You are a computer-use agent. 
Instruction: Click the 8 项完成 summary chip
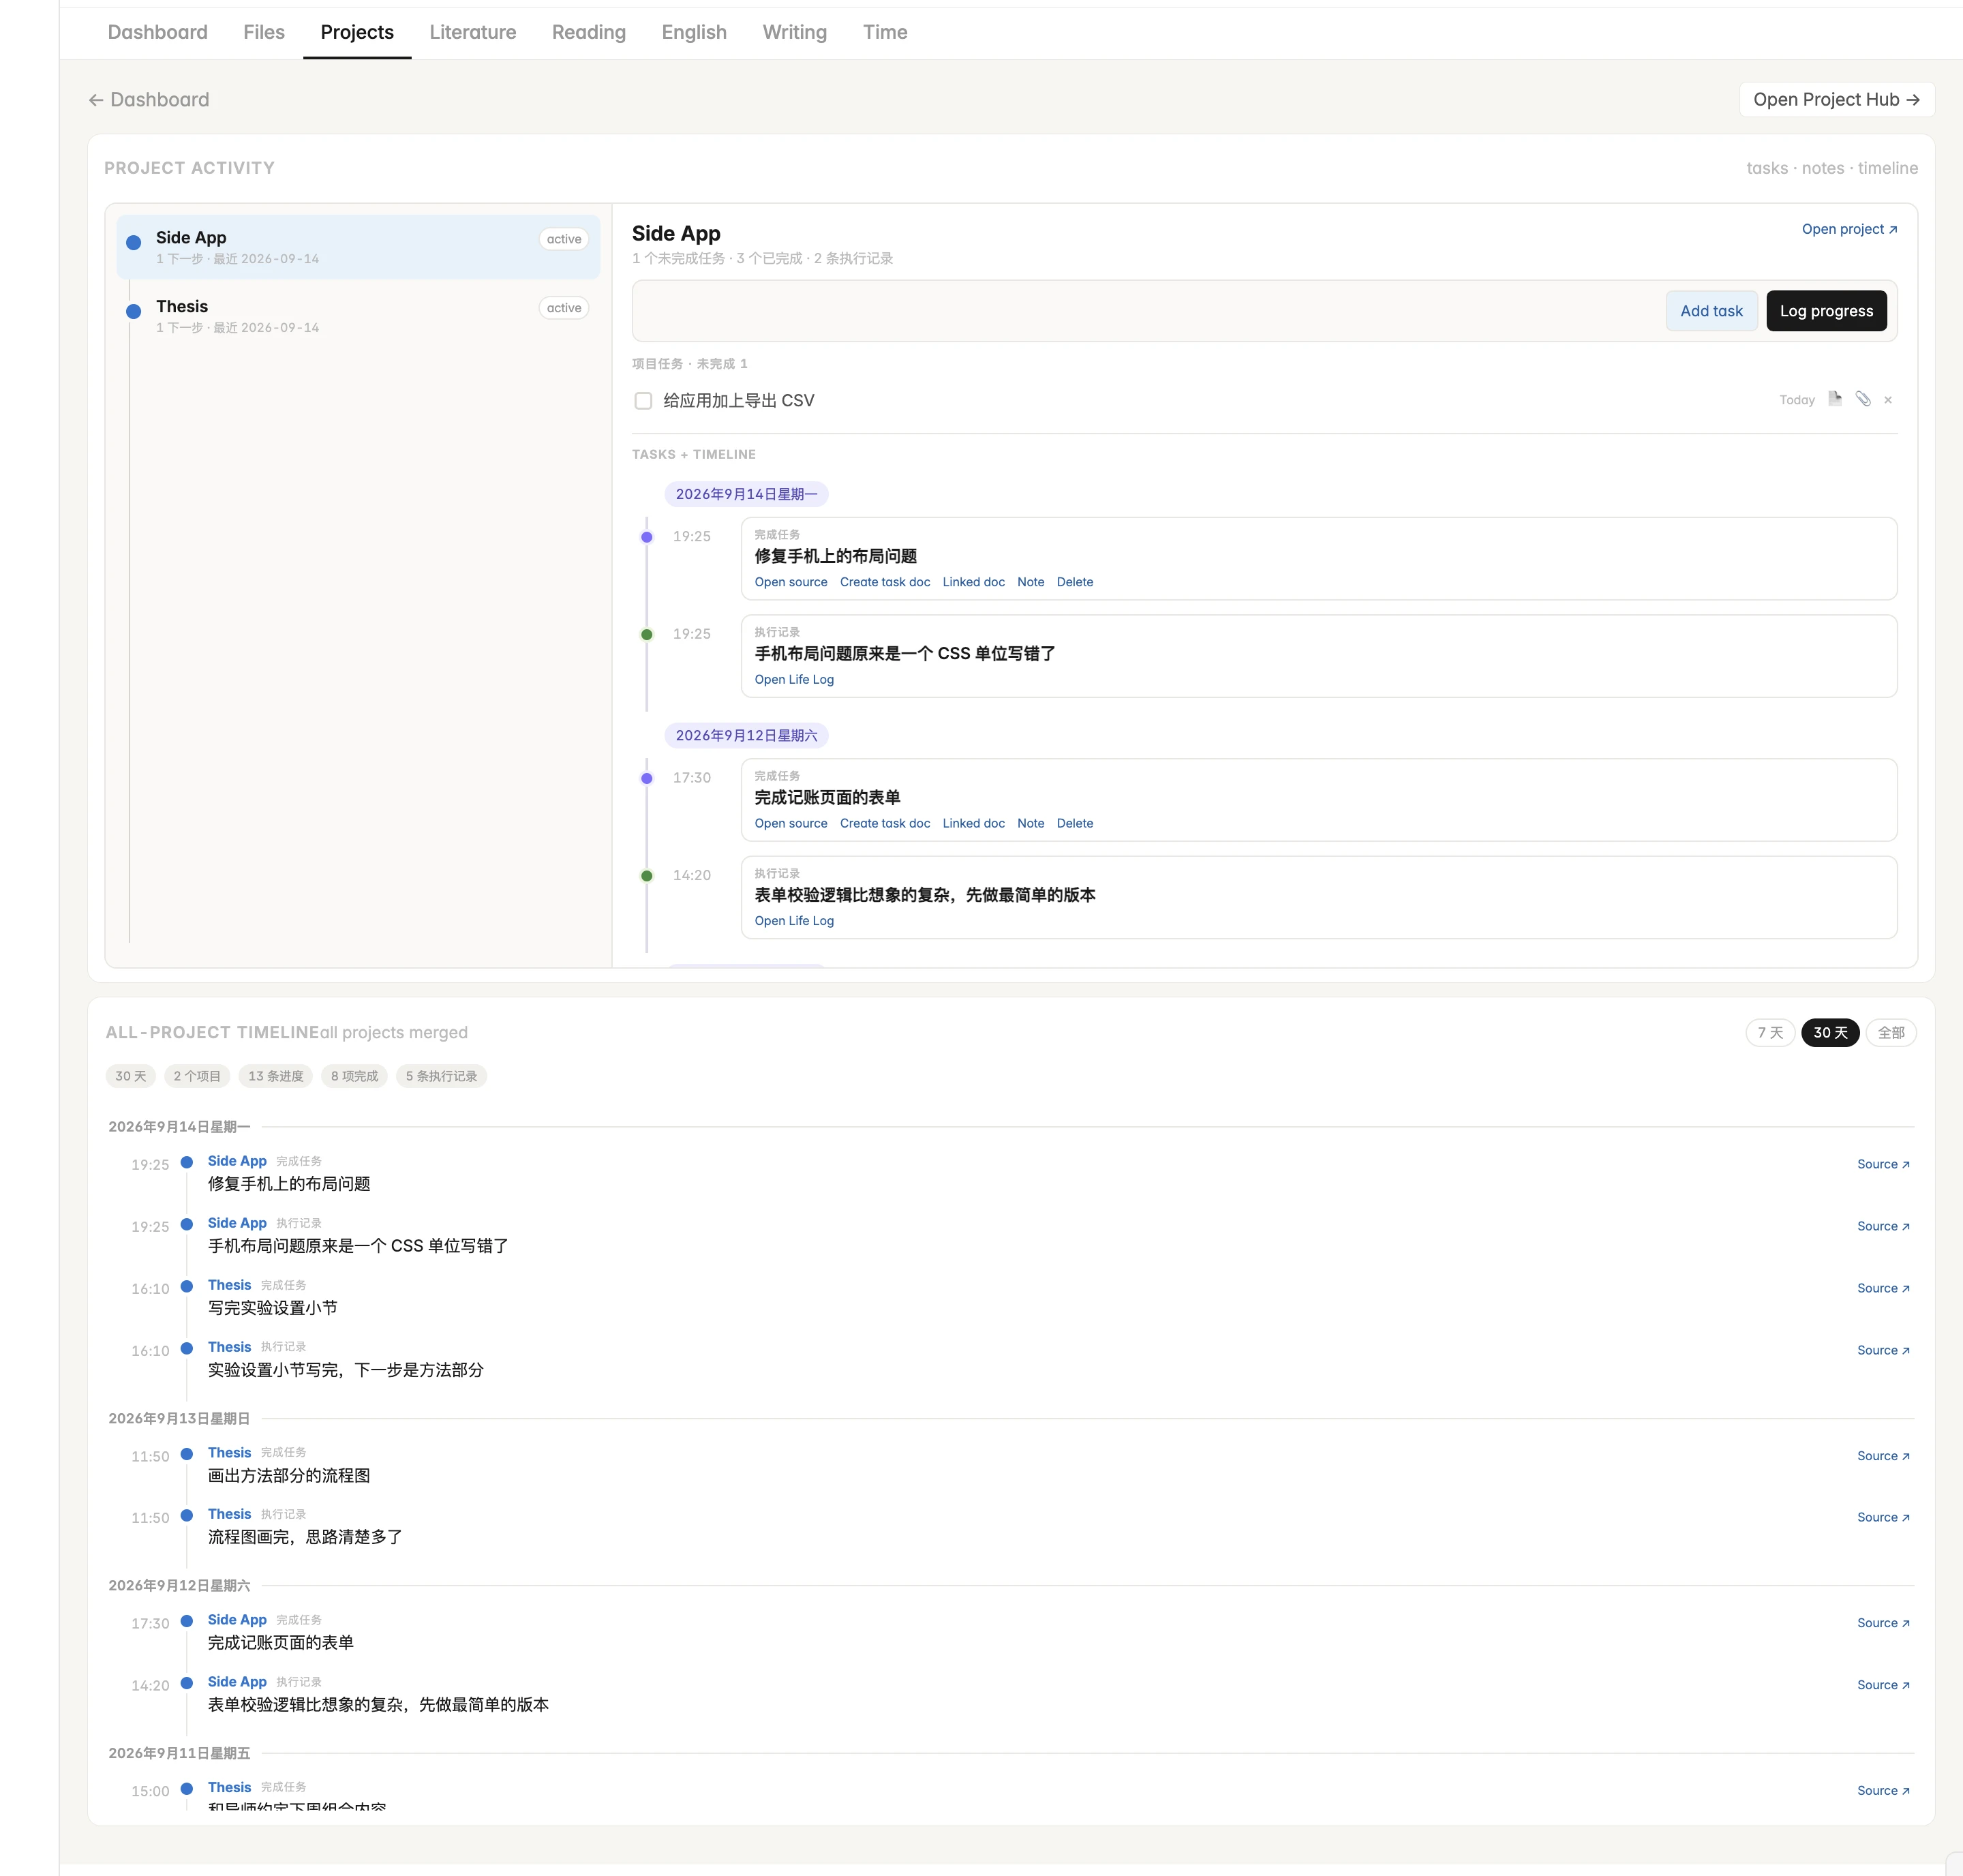(x=354, y=1076)
